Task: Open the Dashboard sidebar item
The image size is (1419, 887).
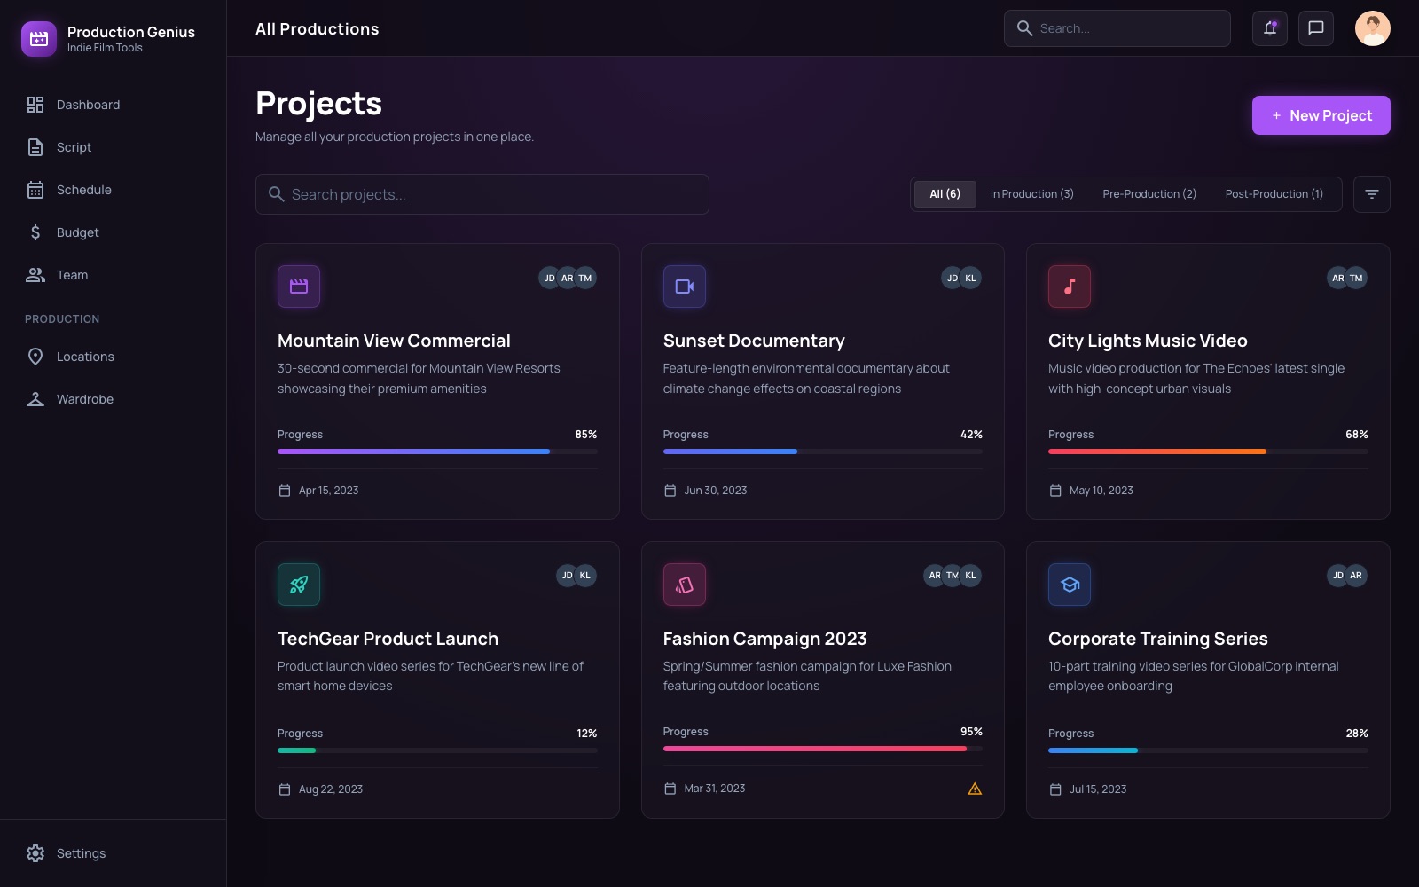Action: (x=114, y=105)
